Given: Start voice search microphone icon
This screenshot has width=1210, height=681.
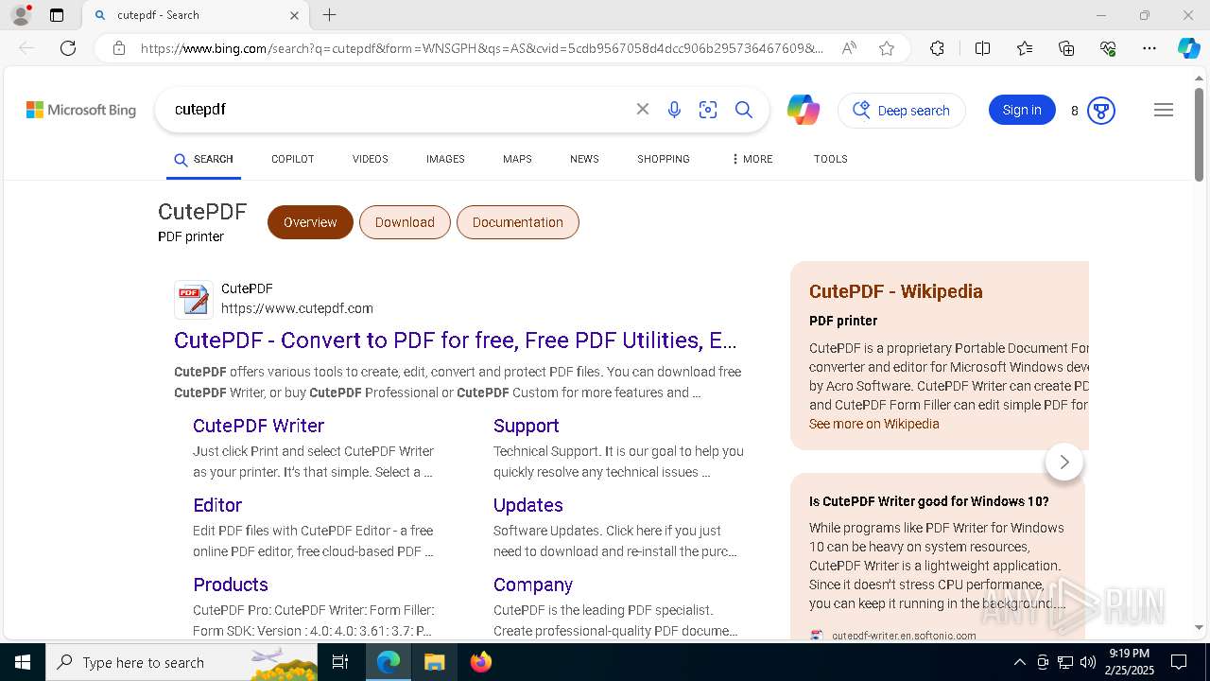Looking at the screenshot, I should tap(674, 110).
